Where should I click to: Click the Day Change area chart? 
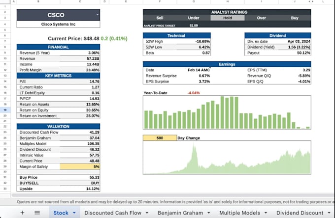point(227,158)
